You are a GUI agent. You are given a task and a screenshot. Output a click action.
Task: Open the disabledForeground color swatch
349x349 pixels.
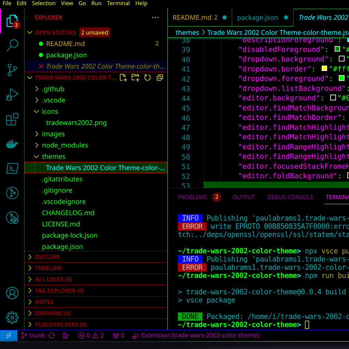click(337, 49)
